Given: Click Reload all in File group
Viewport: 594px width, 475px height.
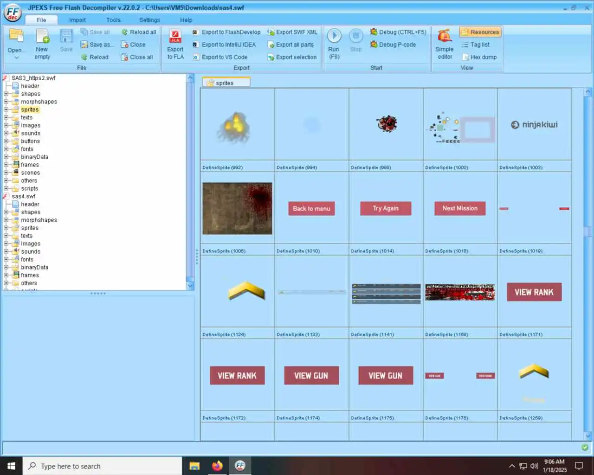Looking at the screenshot, I should pos(138,32).
